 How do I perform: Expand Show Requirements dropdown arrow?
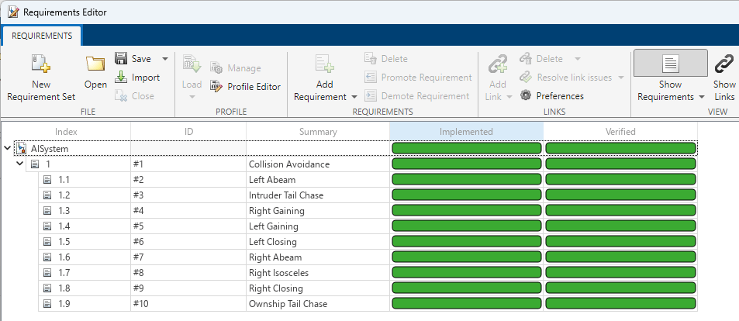tap(701, 97)
